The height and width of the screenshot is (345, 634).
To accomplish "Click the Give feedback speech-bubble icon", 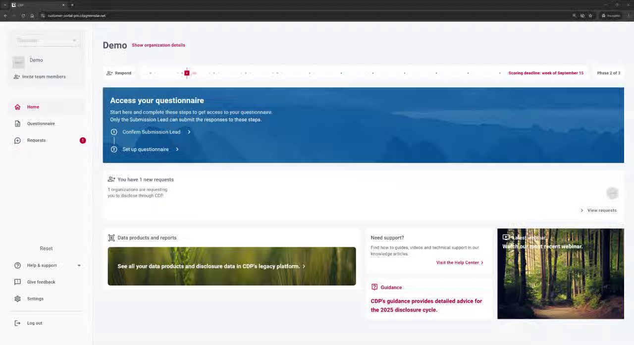I will [17, 282].
